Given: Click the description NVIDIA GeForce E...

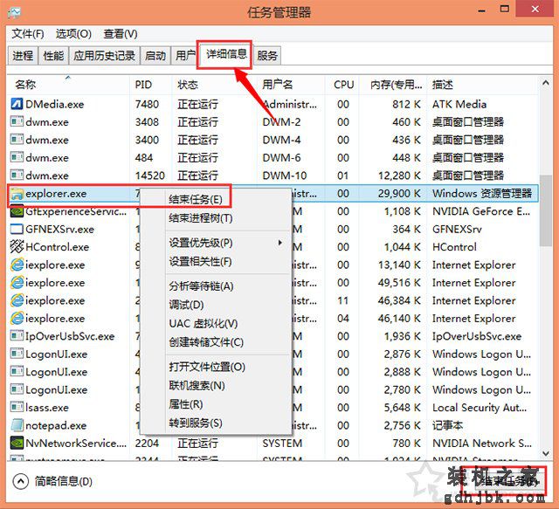Looking at the screenshot, I should [481, 211].
